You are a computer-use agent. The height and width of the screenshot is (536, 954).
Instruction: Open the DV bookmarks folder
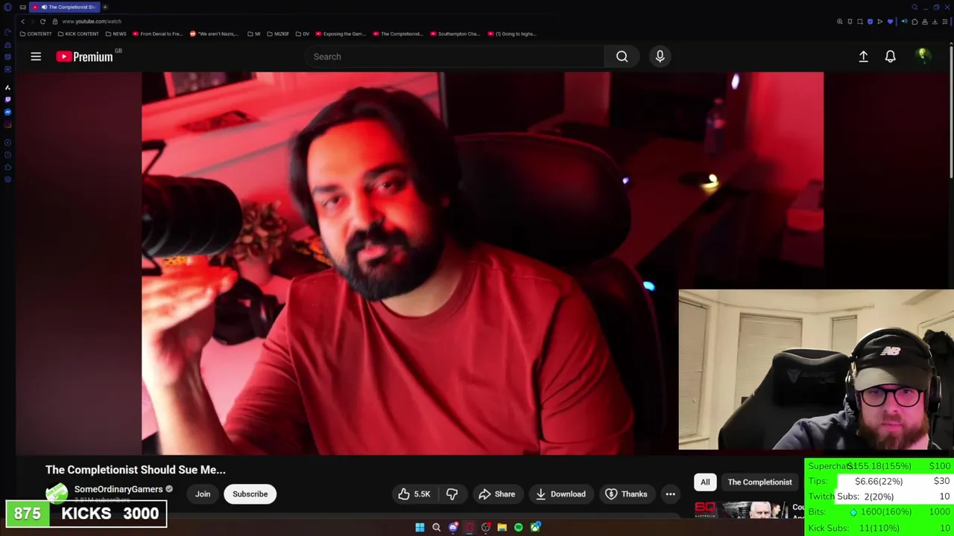click(302, 33)
